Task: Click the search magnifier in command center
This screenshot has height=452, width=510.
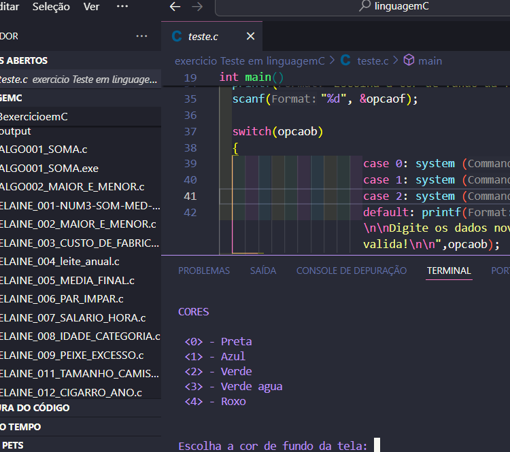Action: point(365,6)
